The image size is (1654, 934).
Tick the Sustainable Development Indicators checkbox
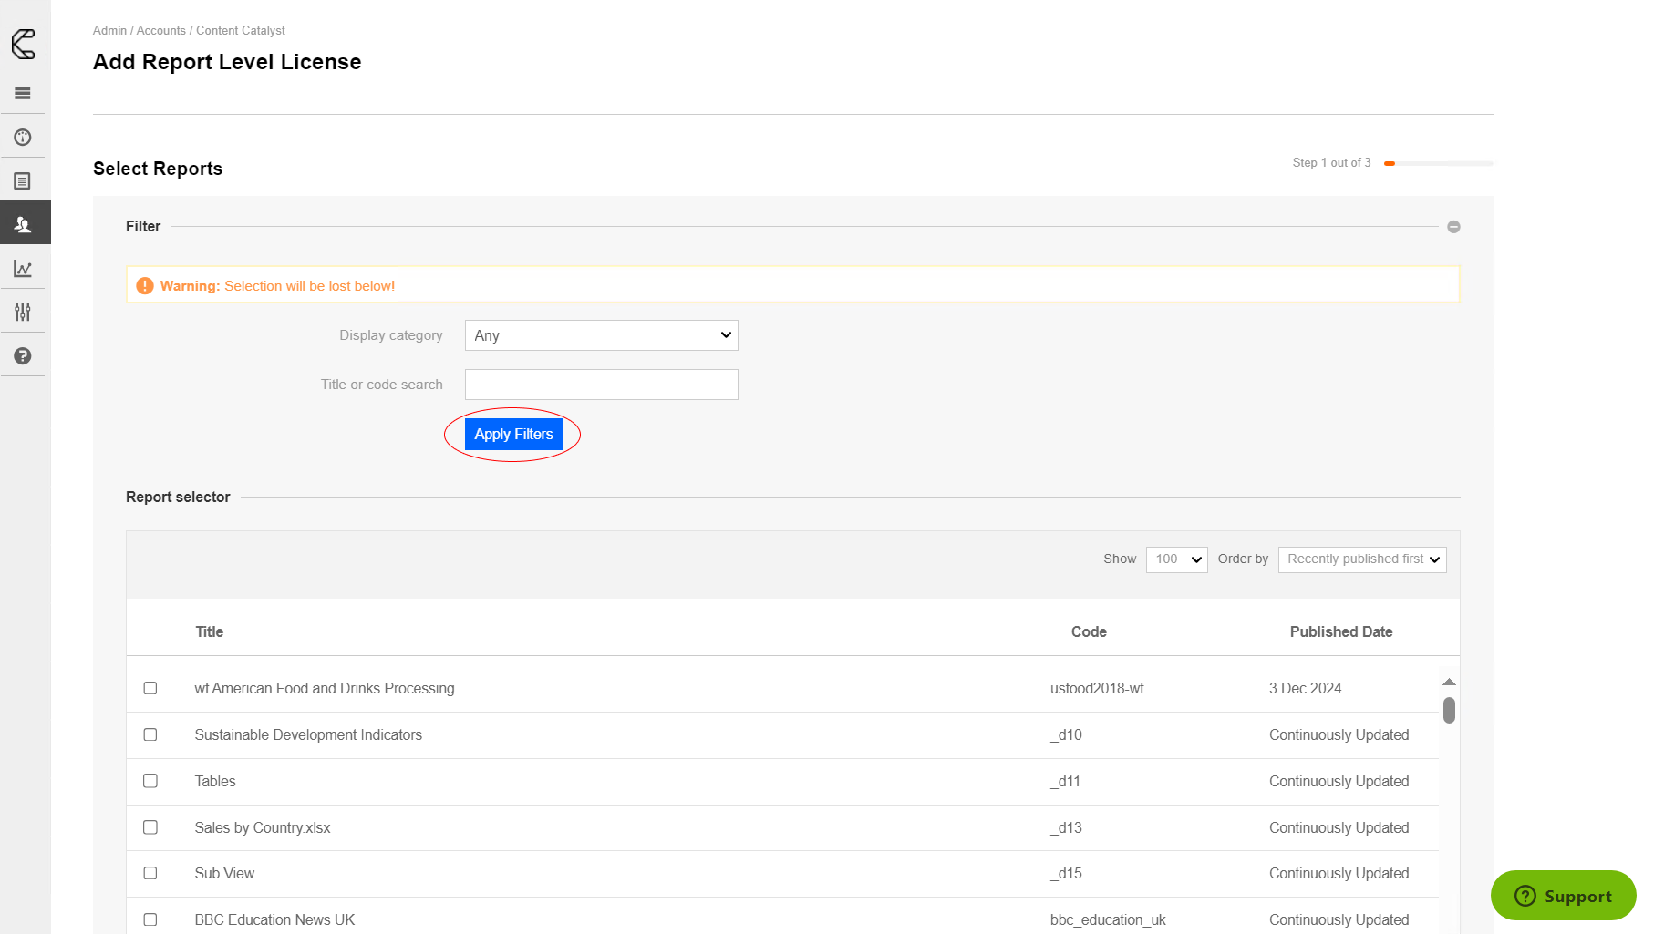click(x=150, y=734)
